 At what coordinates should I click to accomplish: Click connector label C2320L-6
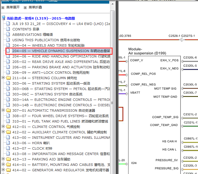(x=190, y=57)
